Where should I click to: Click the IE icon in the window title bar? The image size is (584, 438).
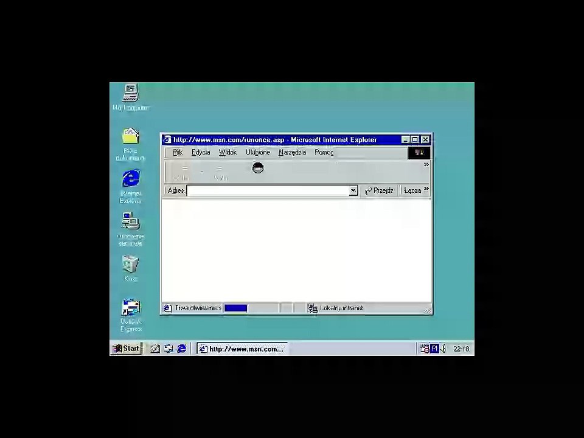click(x=167, y=140)
